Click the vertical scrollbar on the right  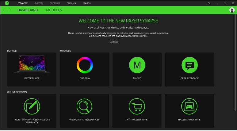click(235, 62)
